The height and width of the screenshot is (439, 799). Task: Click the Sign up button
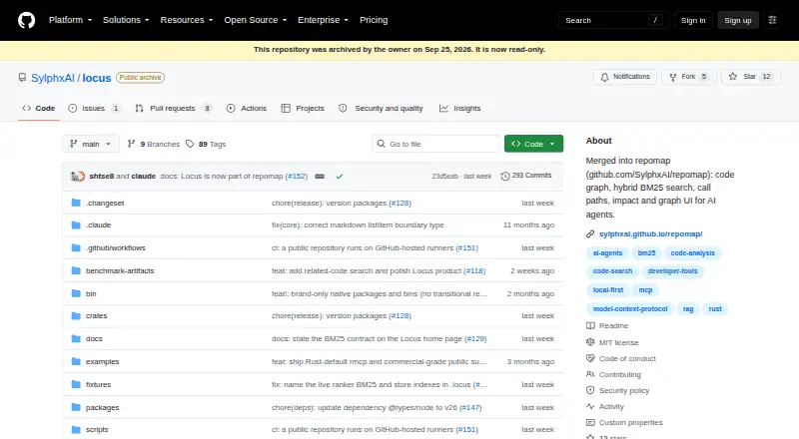[x=738, y=20]
